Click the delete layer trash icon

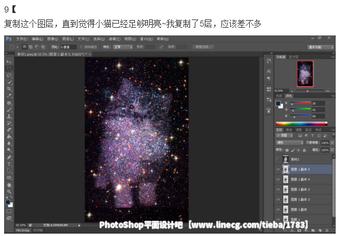327,231
